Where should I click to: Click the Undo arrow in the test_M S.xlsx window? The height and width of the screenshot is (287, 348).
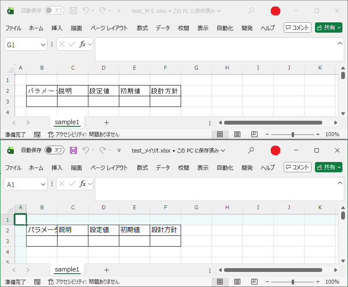point(86,11)
